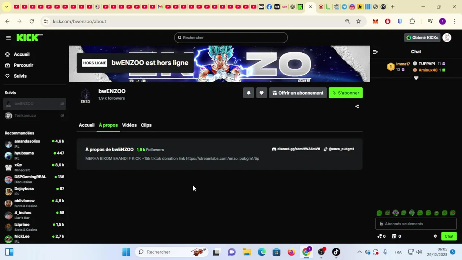Click the green Chat send button

(449, 236)
